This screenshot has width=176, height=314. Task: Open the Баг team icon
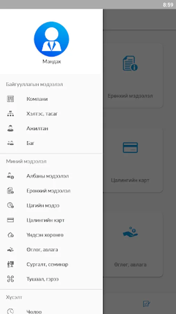pyautogui.click(x=10, y=143)
